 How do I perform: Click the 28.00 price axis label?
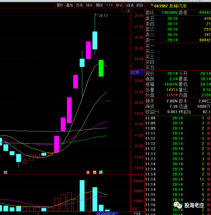point(139,16)
